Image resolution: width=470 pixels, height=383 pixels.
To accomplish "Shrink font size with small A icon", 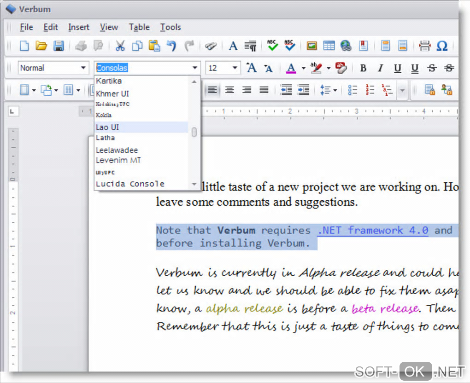I will pos(269,69).
